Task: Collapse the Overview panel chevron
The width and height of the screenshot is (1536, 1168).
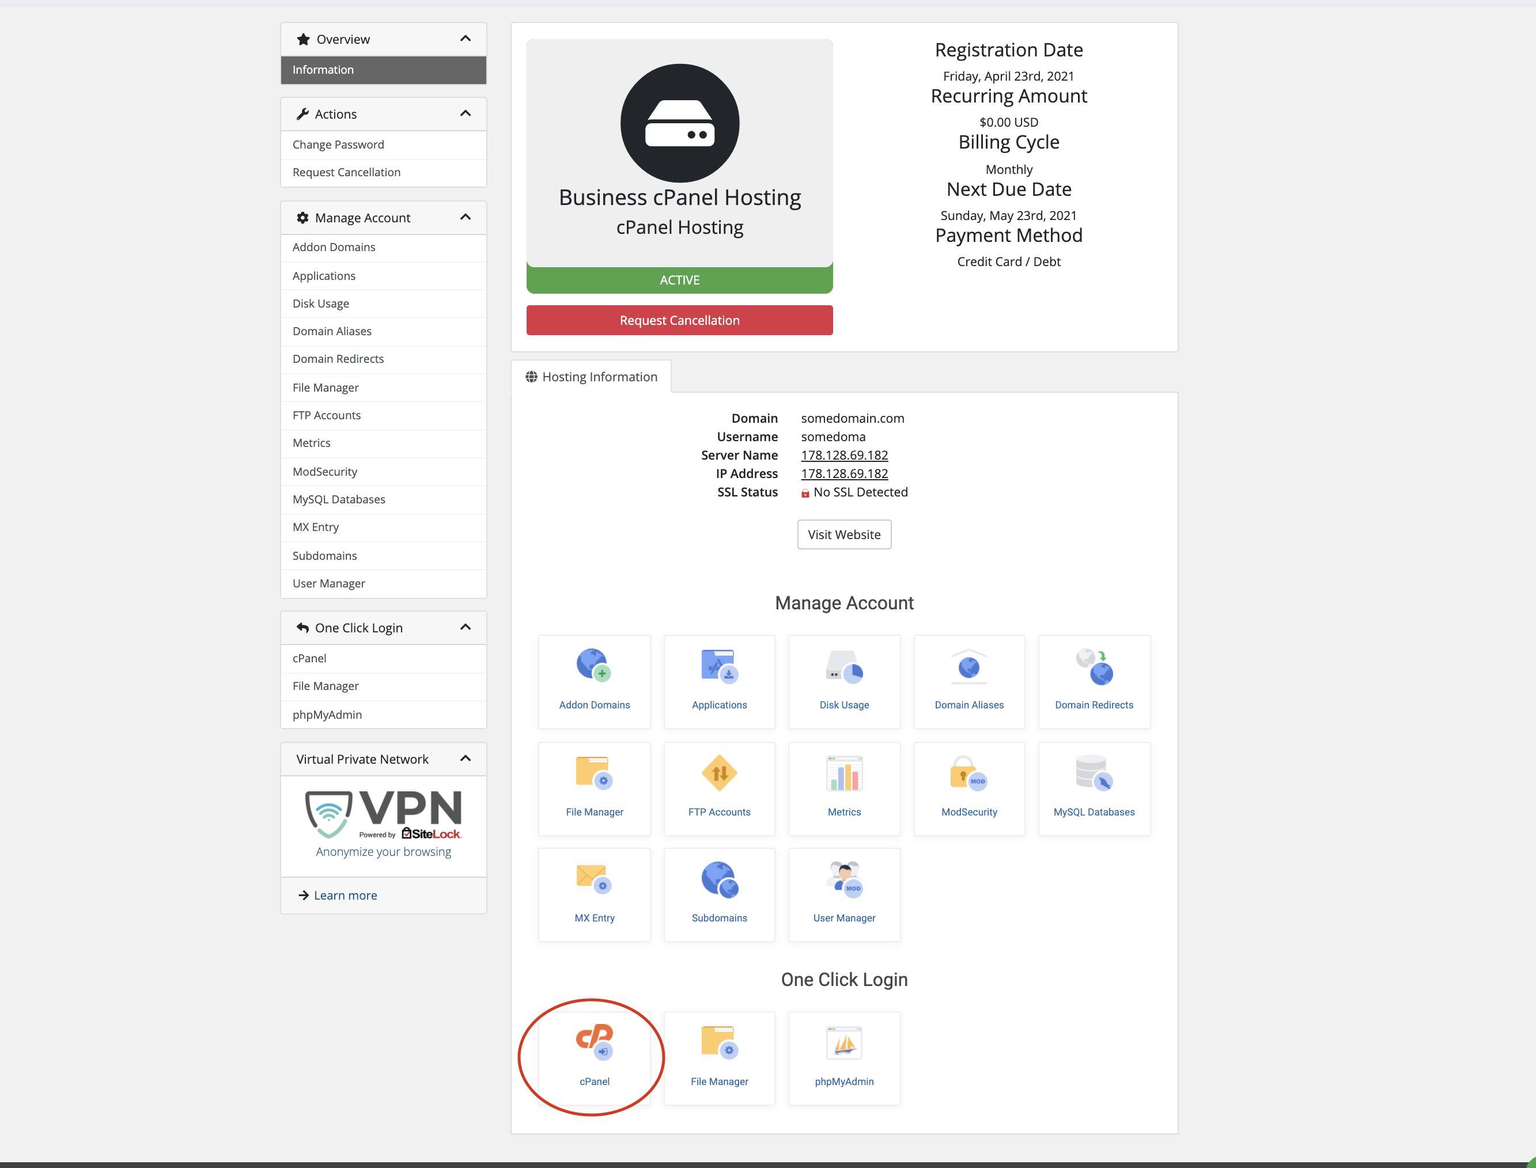Action: tap(465, 39)
